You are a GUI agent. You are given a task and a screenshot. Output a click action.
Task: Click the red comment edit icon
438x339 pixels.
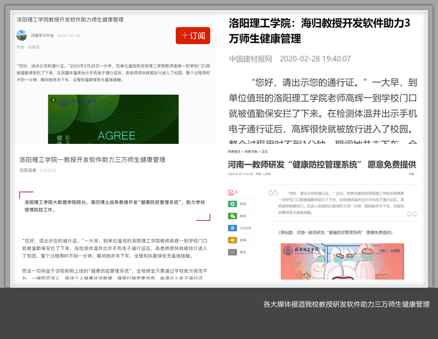232,192
